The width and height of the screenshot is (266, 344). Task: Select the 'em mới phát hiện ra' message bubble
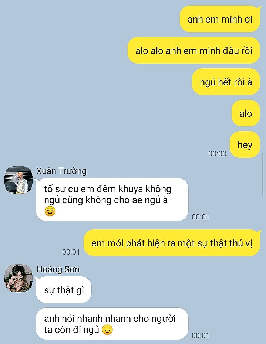coord(172,243)
